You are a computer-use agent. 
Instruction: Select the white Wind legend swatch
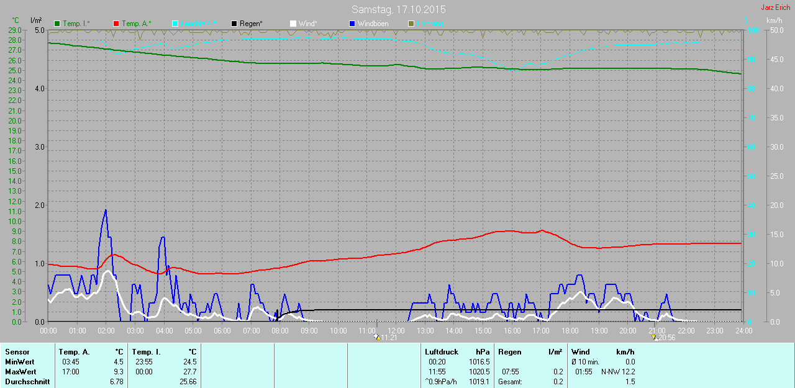pos(293,24)
